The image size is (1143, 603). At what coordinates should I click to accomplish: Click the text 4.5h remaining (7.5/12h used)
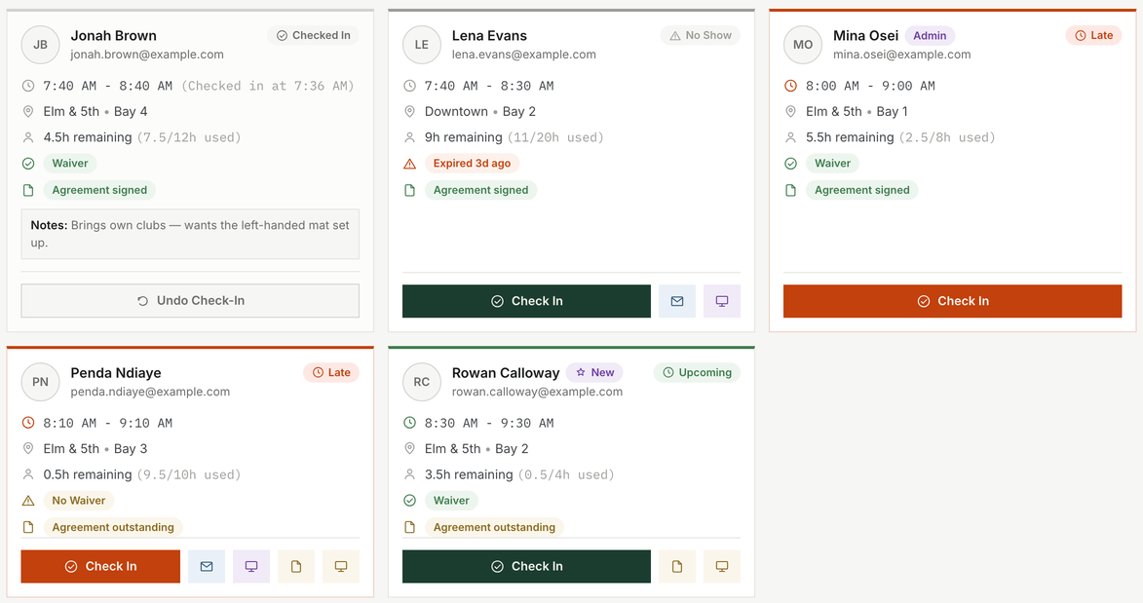pyautogui.click(x=142, y=137)
